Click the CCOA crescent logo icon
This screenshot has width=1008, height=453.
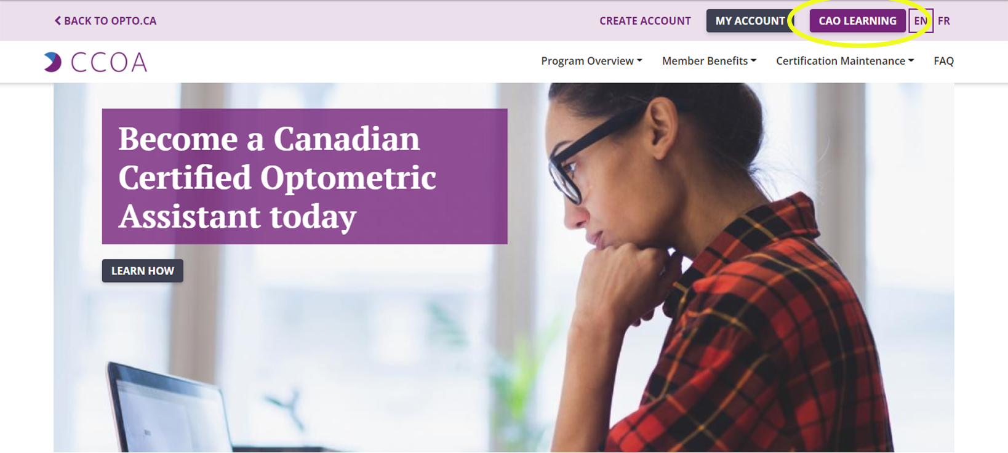tap(53, 62)
